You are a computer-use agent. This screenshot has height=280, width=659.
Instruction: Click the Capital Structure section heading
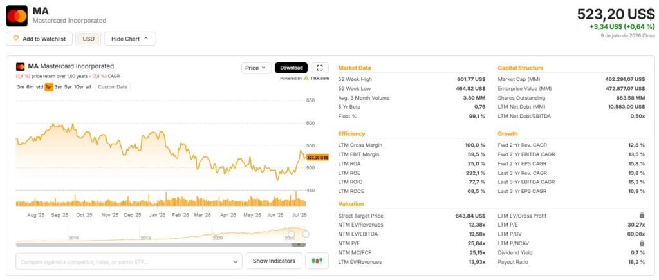point(520,68)
